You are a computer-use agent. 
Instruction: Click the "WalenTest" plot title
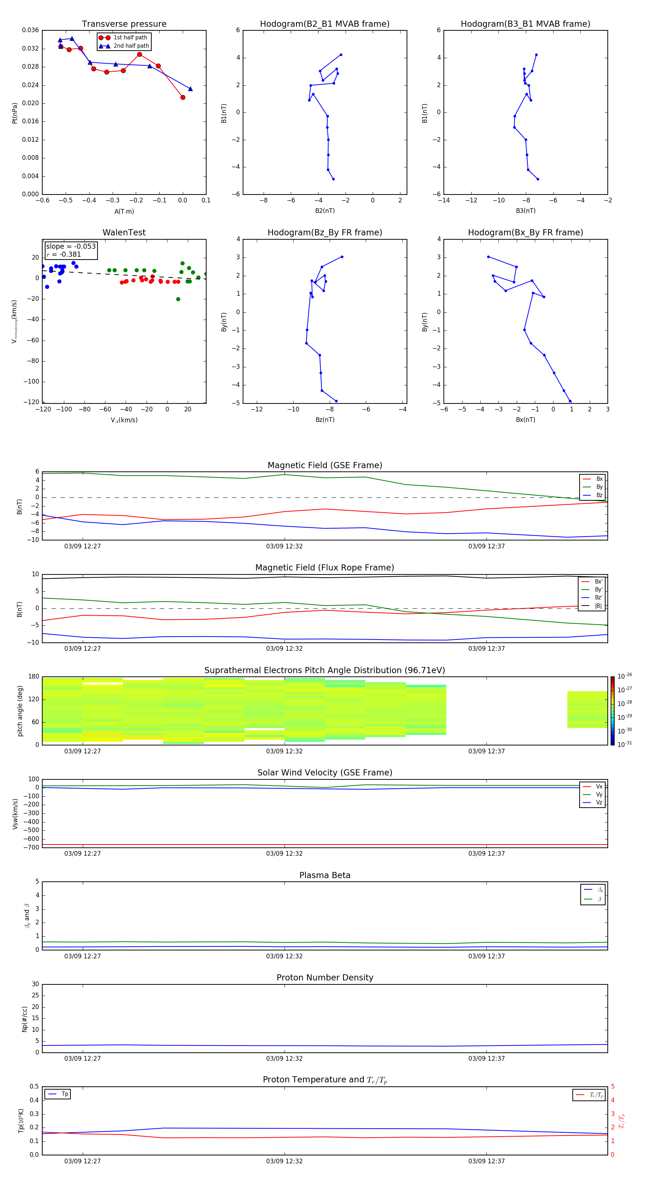tap(124, 232)
